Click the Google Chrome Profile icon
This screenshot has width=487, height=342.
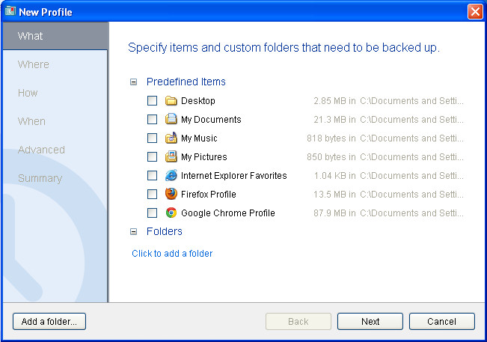tap(171, 213)
